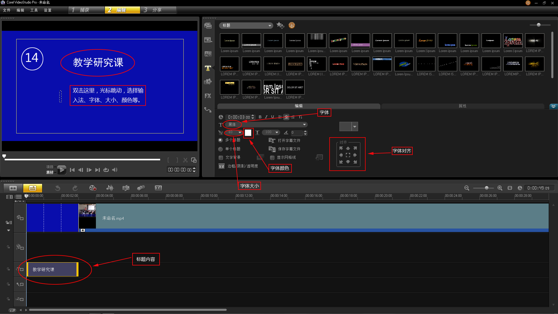This screenshot has height=314, width=558.
Task: Open the 文件 menu
Action: pos(7,10)
